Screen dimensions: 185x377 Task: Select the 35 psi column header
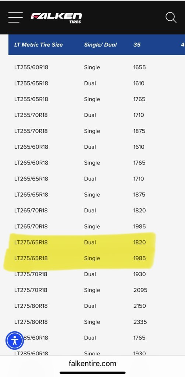[x=137, y=45]
